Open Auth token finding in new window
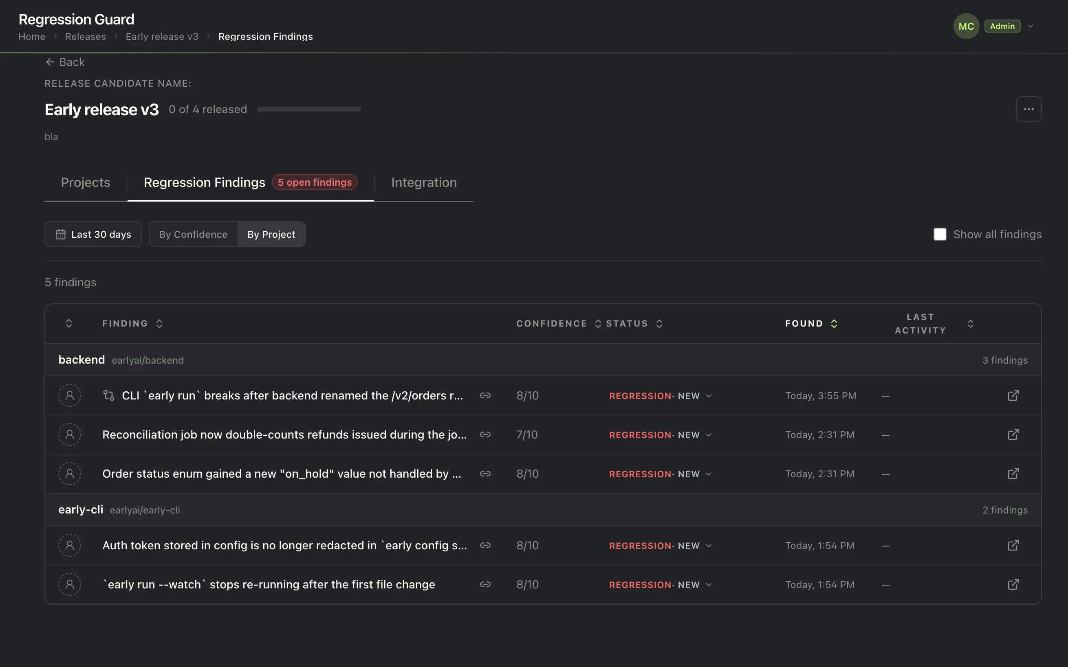The image size is (1068, 667). pyautogui.click(x=1013, y=545)
